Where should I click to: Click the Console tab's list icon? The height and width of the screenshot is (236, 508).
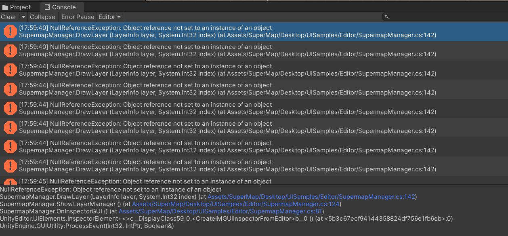pyautogui.click(x=47, y=7)
